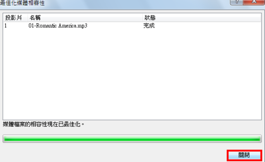Screen dimensions: 265x162
Task: Sort by the 投影片 column header
Action: click(15, 18)
